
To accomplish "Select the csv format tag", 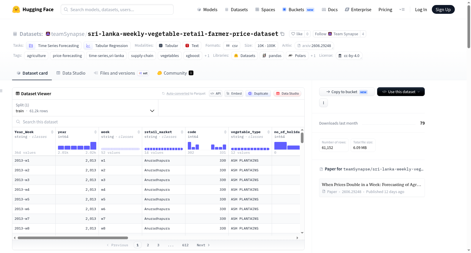I will click(232, 46).
